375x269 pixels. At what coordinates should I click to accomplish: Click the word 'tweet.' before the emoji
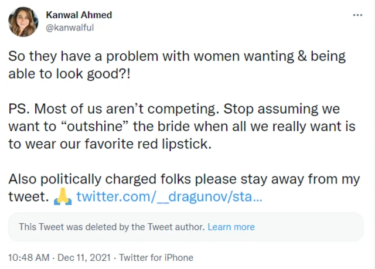(x=28, y=197)
